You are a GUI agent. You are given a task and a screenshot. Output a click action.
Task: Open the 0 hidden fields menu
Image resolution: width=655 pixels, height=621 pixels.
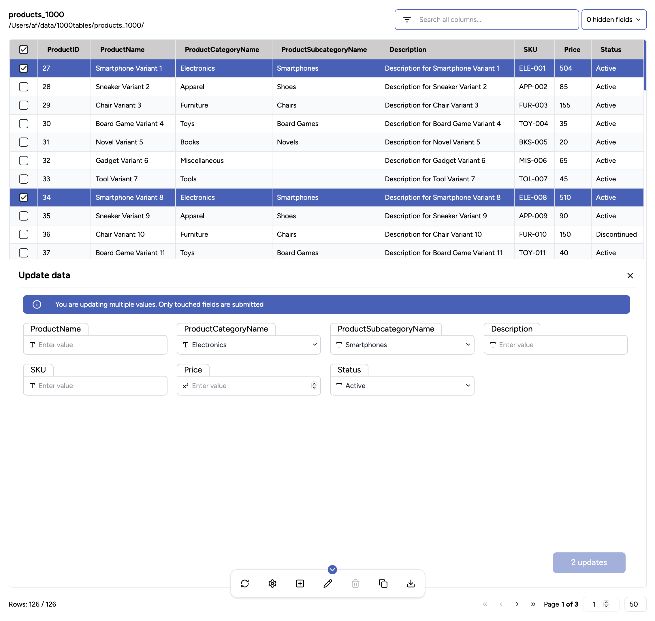click(x=614, y=20)
